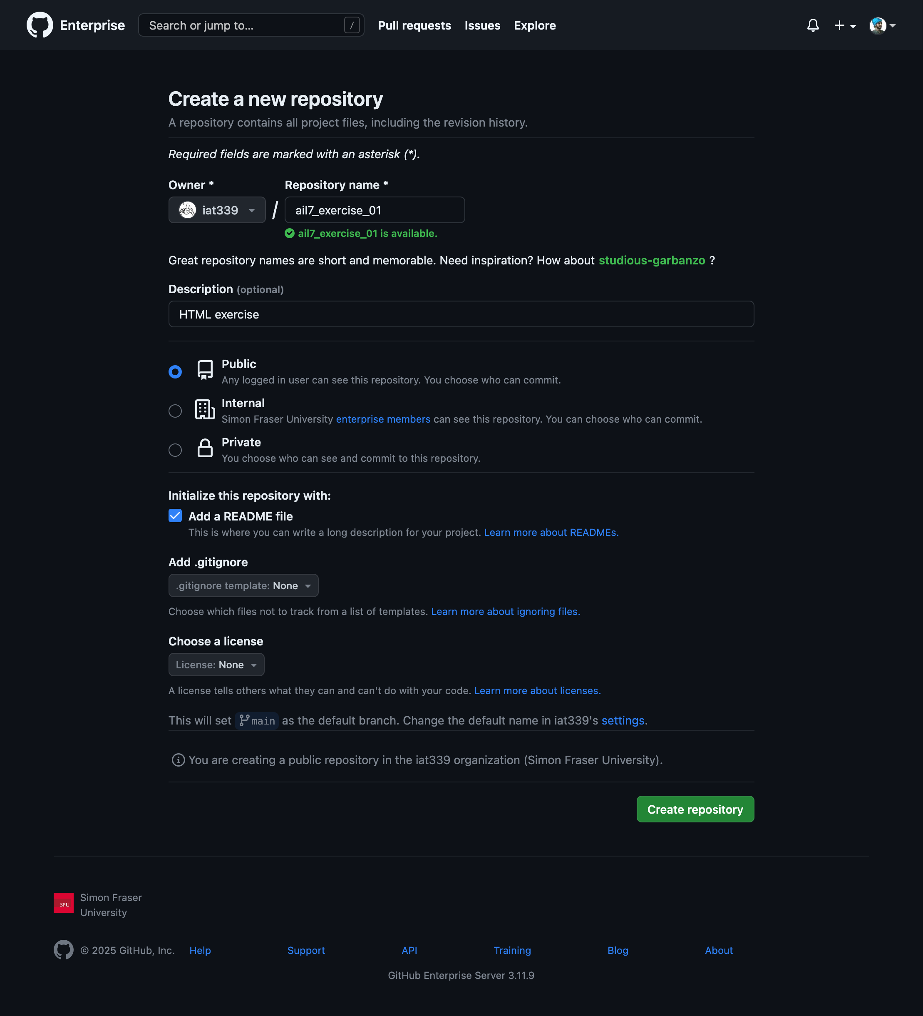Click the Create repository button
The width and height of the screenshot is (923, 1016).
[695, 809]
